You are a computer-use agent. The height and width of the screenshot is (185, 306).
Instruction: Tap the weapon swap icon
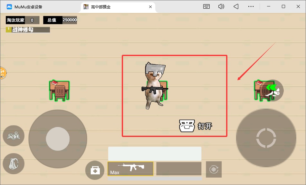click(x=214, y=169)
